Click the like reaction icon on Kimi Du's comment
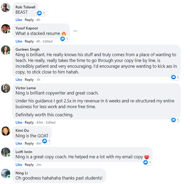This screenshot has width=190, height=184. (45, 141)
